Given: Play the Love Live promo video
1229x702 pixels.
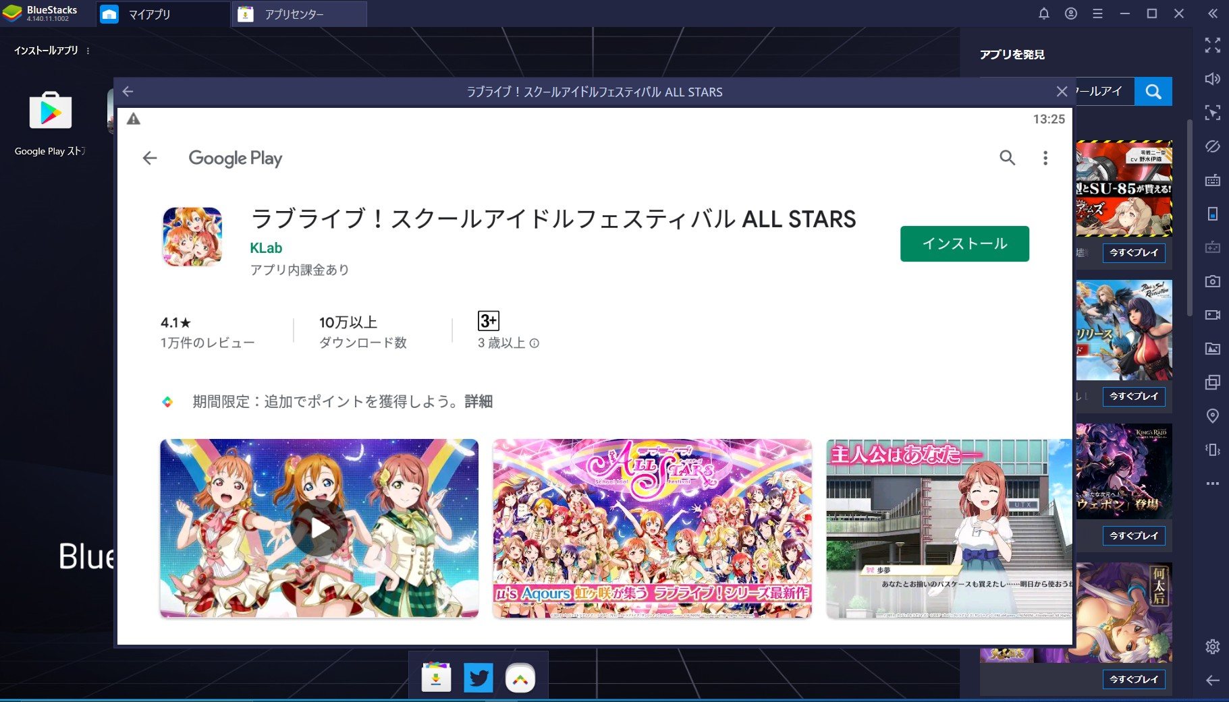Looking at the screenshot, I should pos(319,528).
